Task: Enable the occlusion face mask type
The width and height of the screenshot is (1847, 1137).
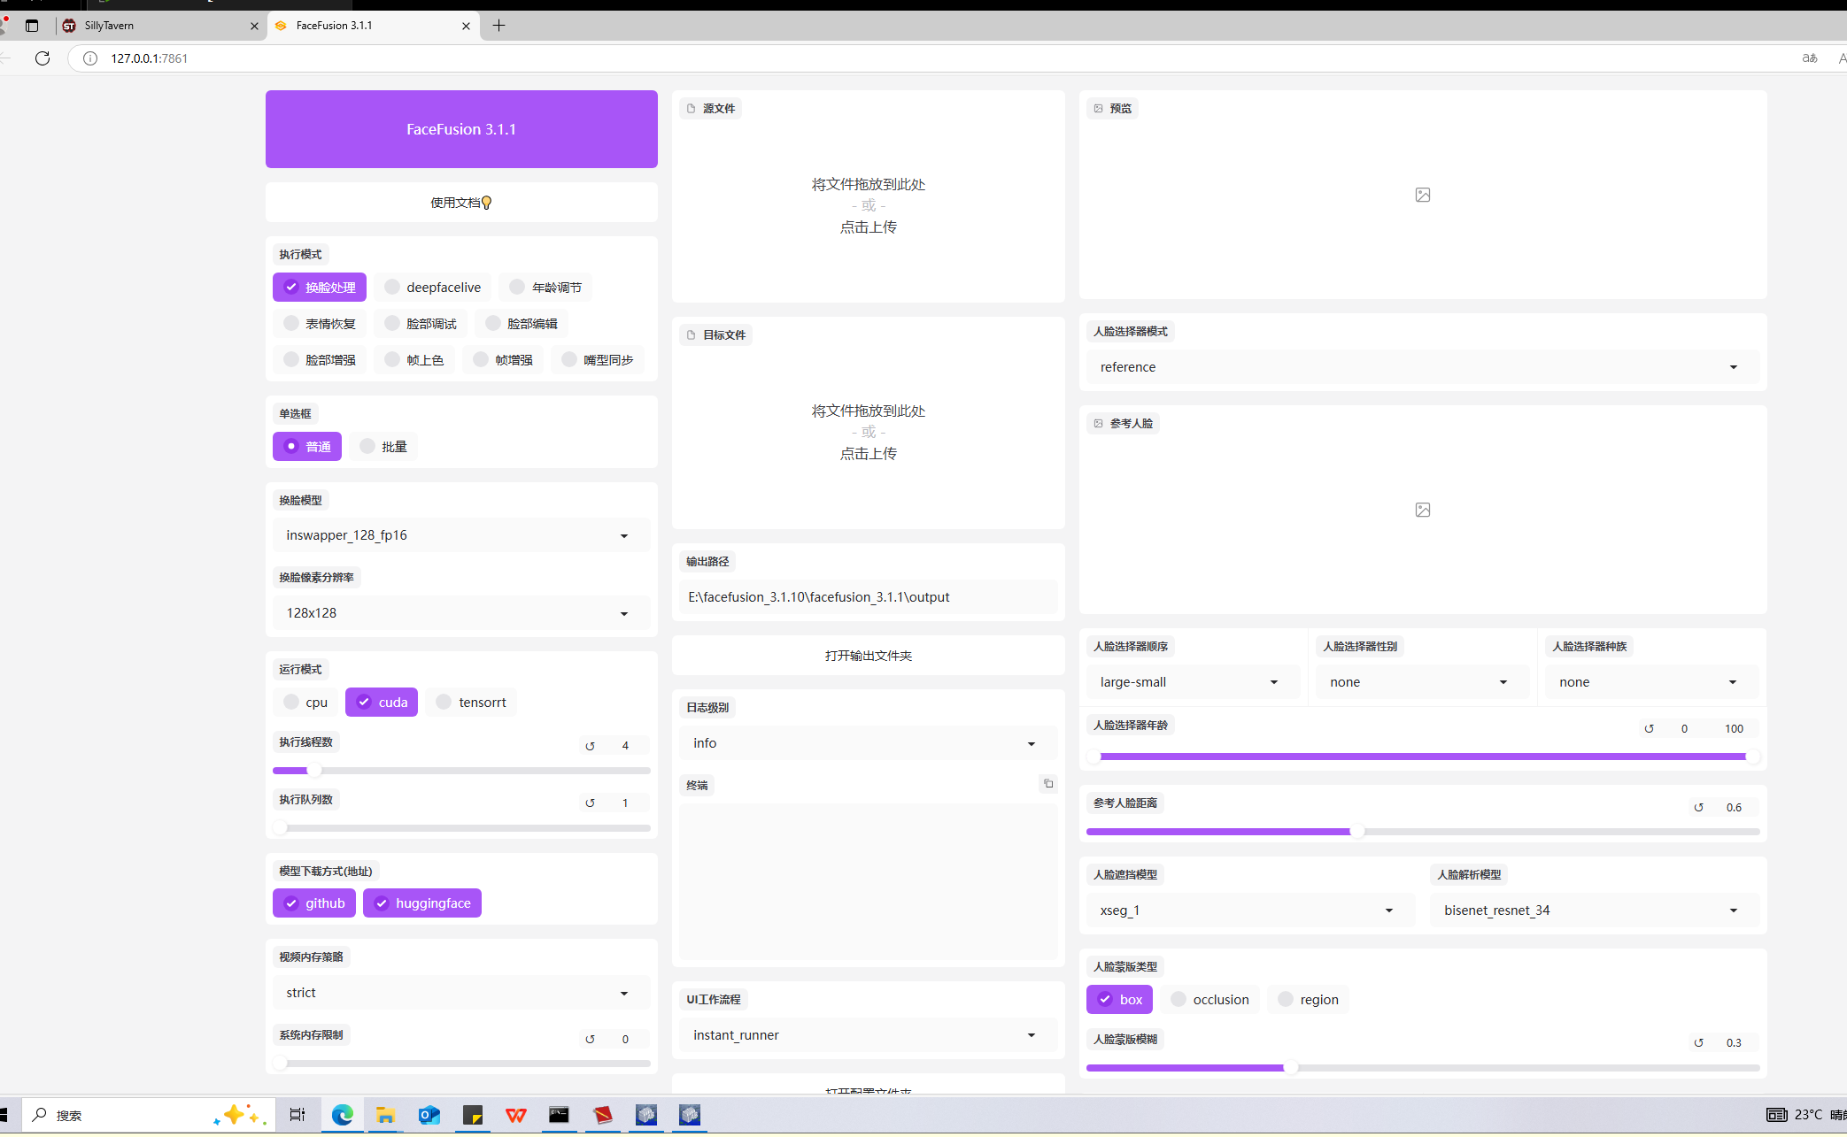Action: (x=1209, y=1000)
